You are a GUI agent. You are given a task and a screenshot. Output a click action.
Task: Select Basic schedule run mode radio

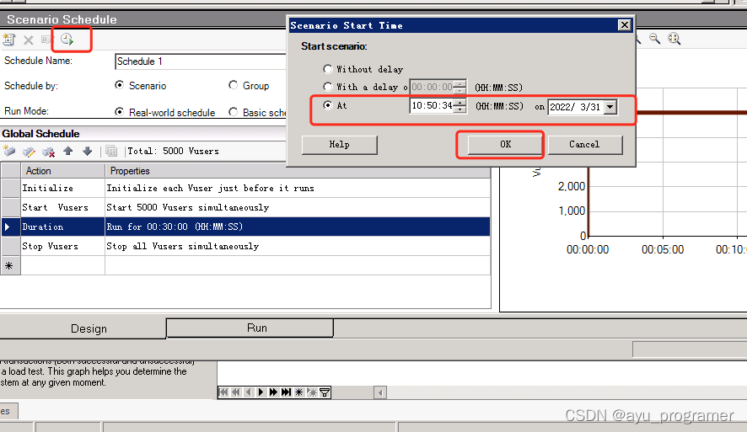(233, 112)
